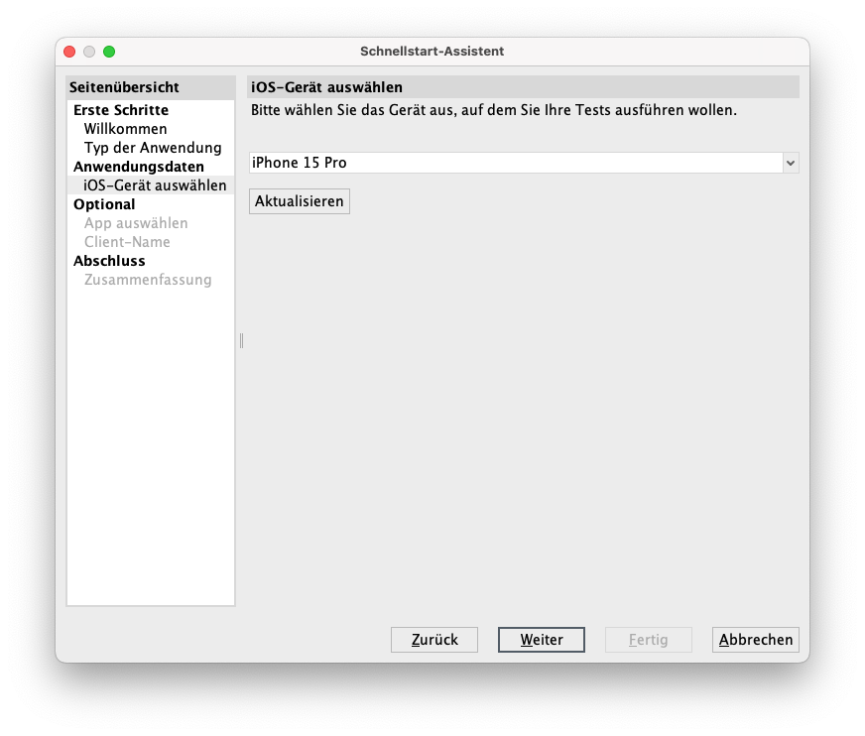This screenshot has width=865, height=736.
Task: Zoom the window with the green button
Action: (x=109, y=52)
